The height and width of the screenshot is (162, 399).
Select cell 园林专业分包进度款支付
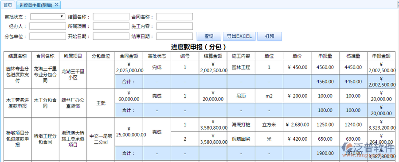tap(18, 74)
